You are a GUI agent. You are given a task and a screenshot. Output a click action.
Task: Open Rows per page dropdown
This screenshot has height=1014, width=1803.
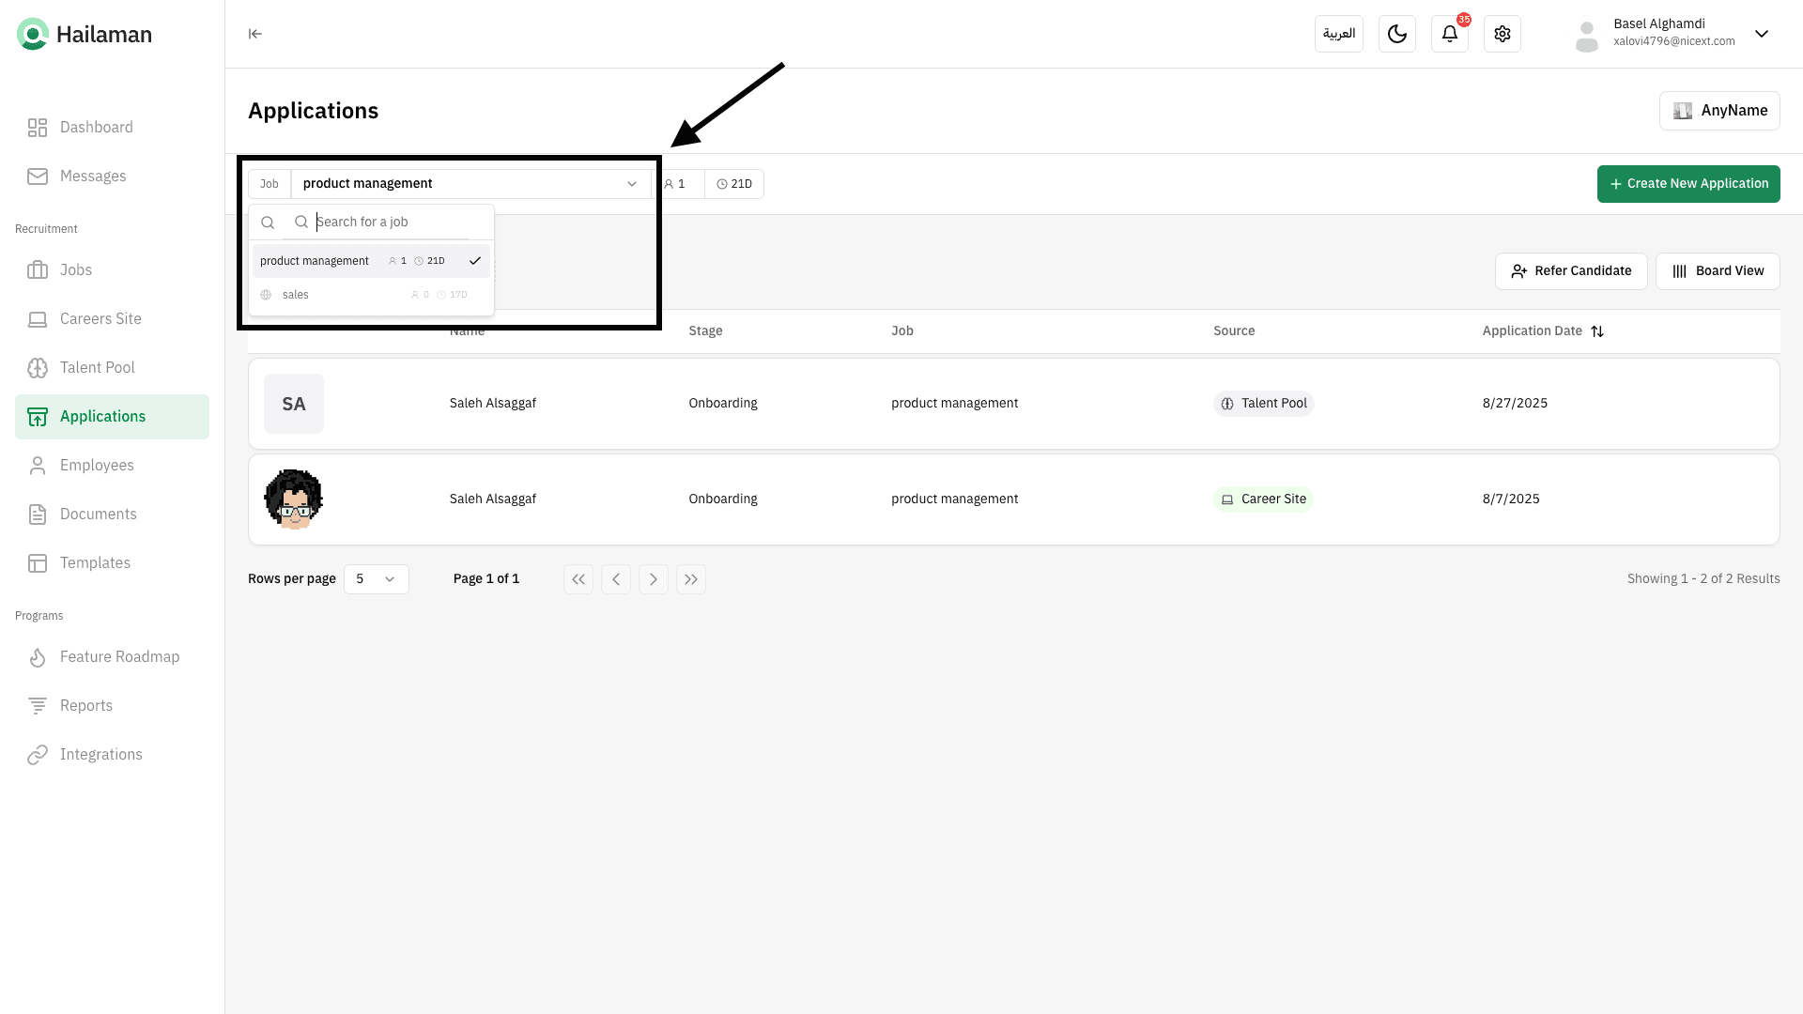click(376, 579)
